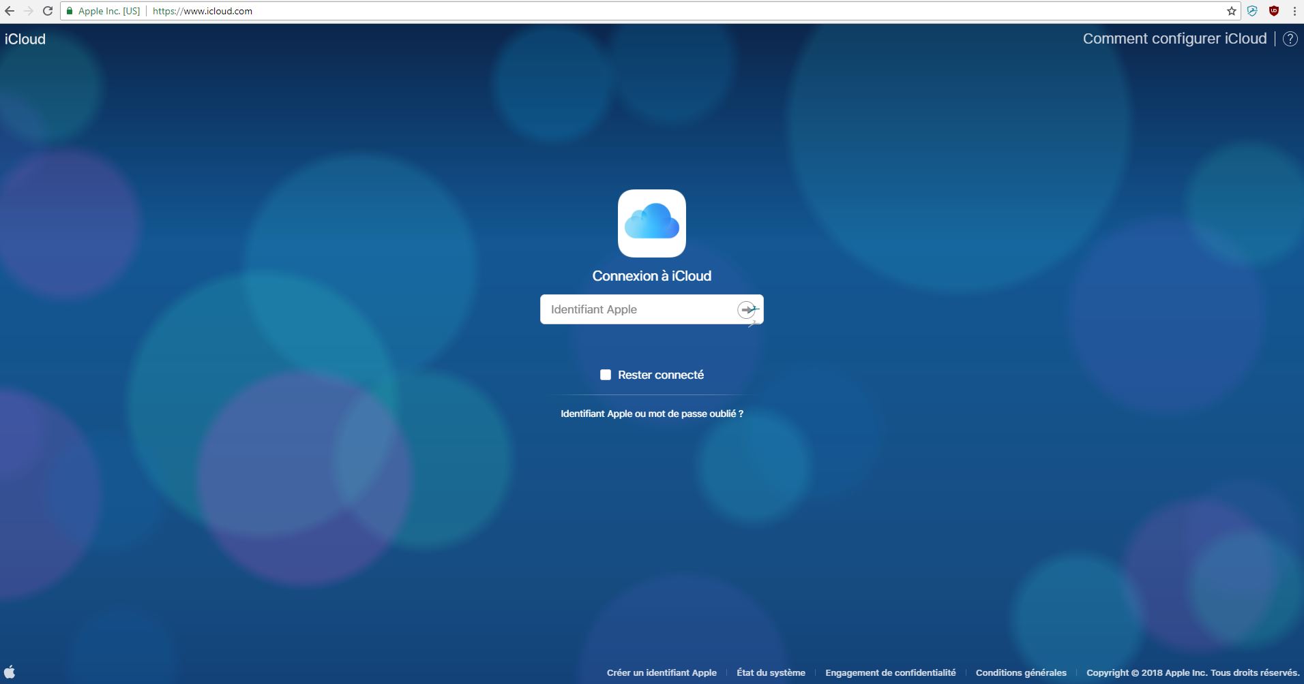Bookmark this page with the star icon
Screen dimensions: 1304x684
coord(1232,11)
